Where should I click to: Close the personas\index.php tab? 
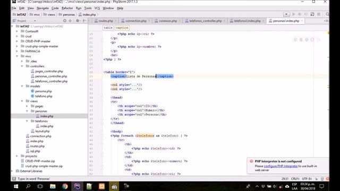302,21
